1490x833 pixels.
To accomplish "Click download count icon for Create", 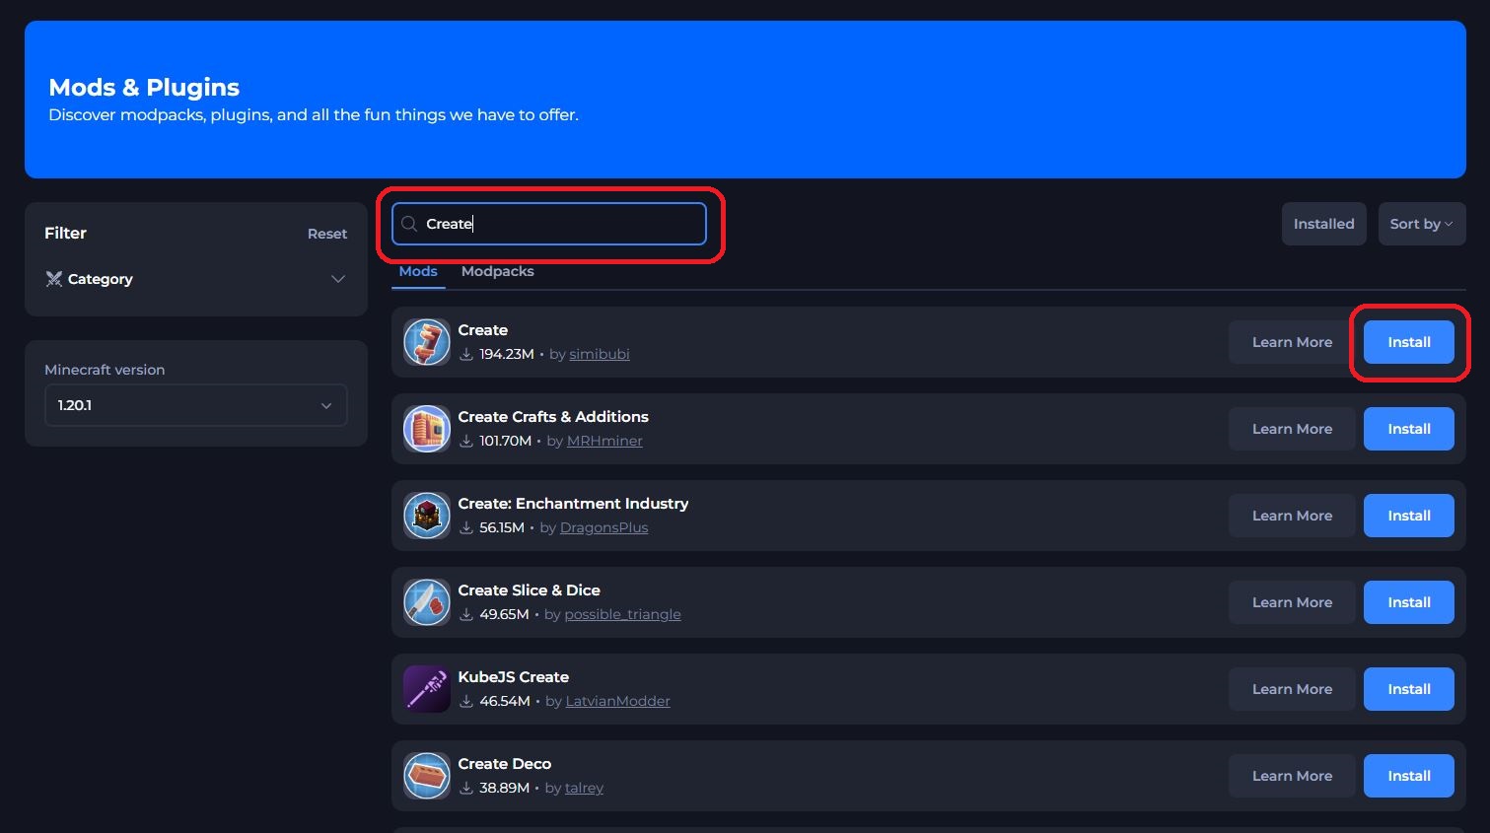I will (466, 354).
